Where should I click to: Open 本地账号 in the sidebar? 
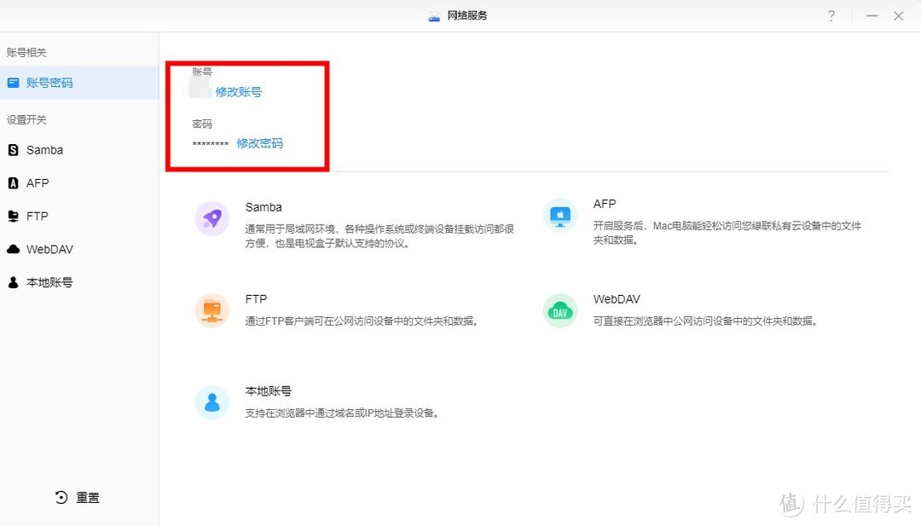point(49,283)
